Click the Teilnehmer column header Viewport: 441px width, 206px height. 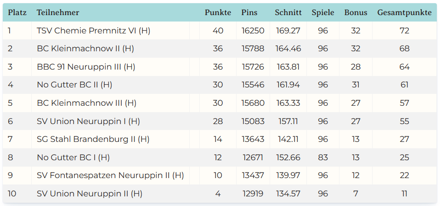(58, 13)
